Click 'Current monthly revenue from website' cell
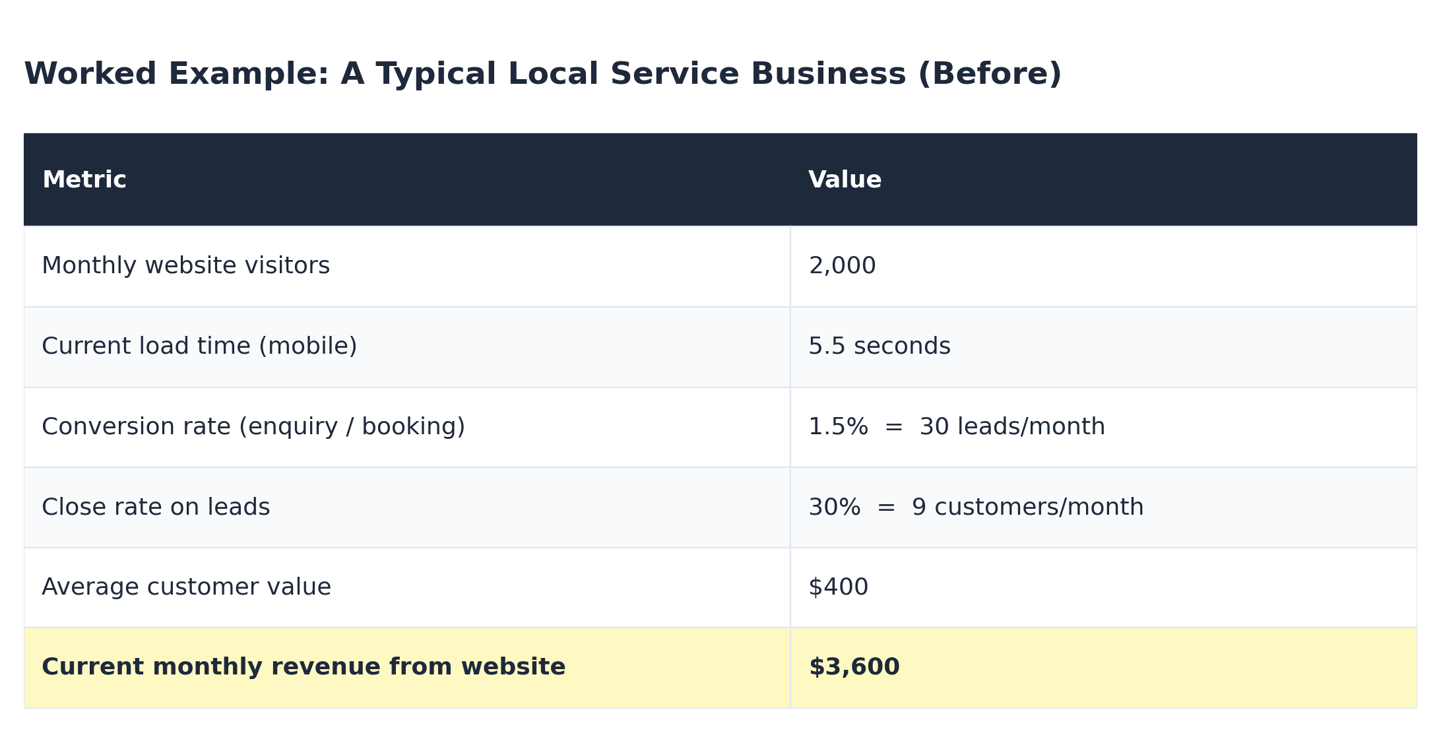The image size is (1441, 751). coord(407,668)
